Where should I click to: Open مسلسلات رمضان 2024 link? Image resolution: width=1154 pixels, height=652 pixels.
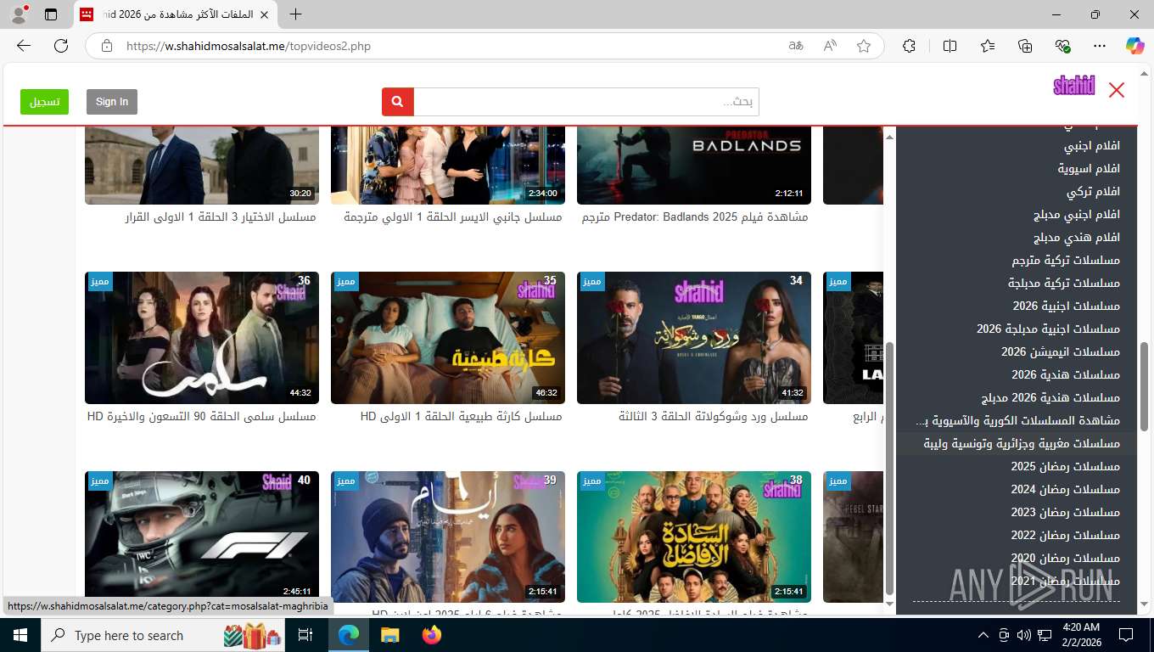coord(1065,490)
